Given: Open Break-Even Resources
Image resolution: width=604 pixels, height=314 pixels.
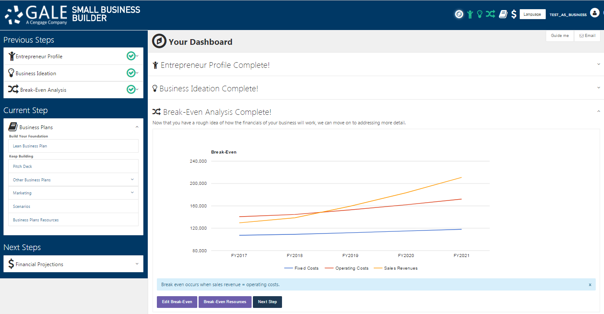Looking at the screenshot, I should pyautogui.click(x=225, y=302).
